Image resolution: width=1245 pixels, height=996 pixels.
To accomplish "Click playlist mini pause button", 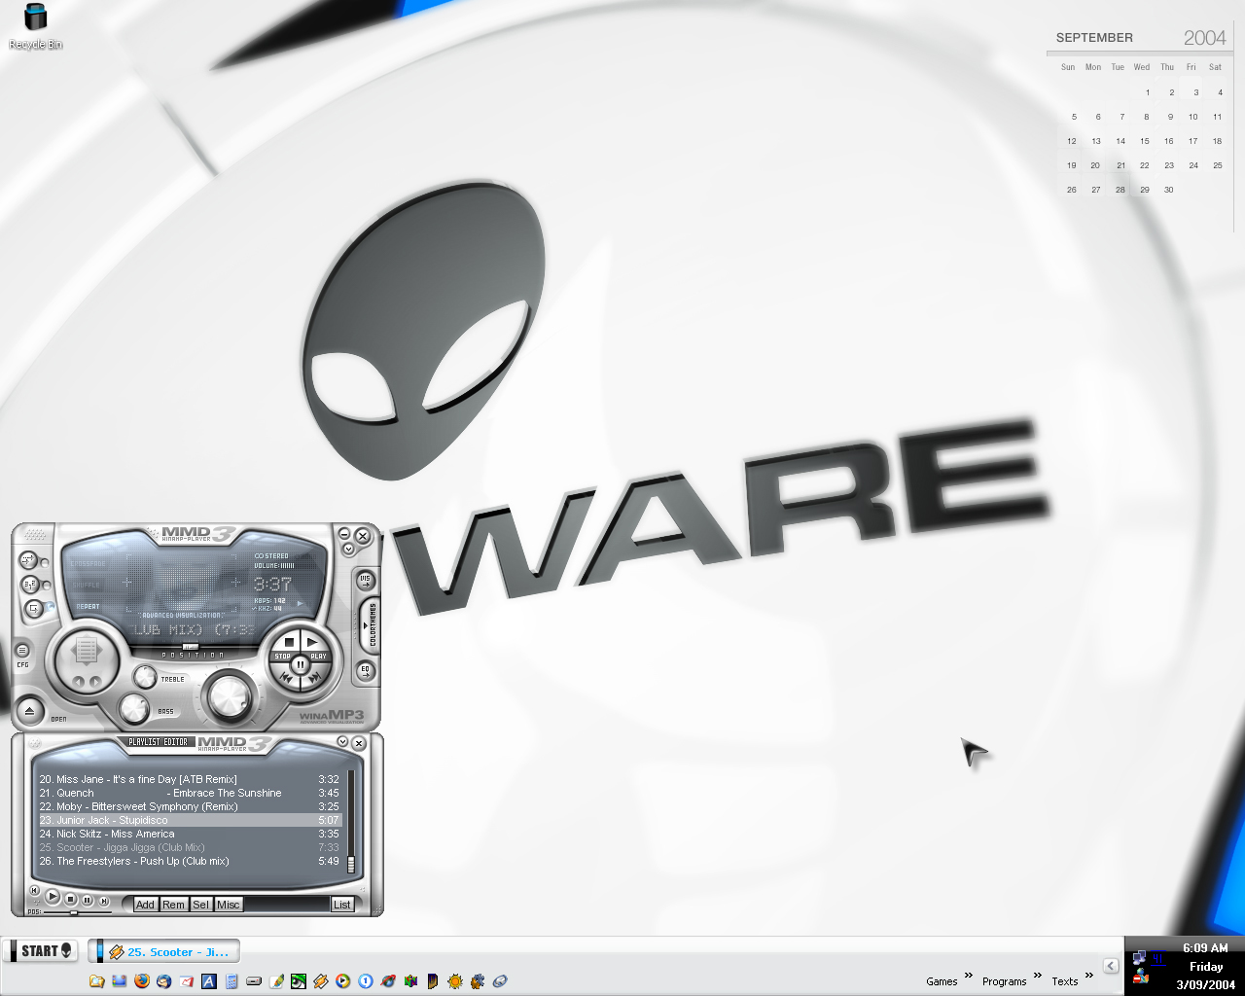I will [x=87, y=900].
